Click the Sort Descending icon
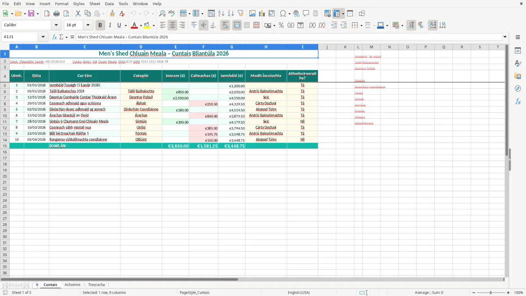 pos(231,14)
